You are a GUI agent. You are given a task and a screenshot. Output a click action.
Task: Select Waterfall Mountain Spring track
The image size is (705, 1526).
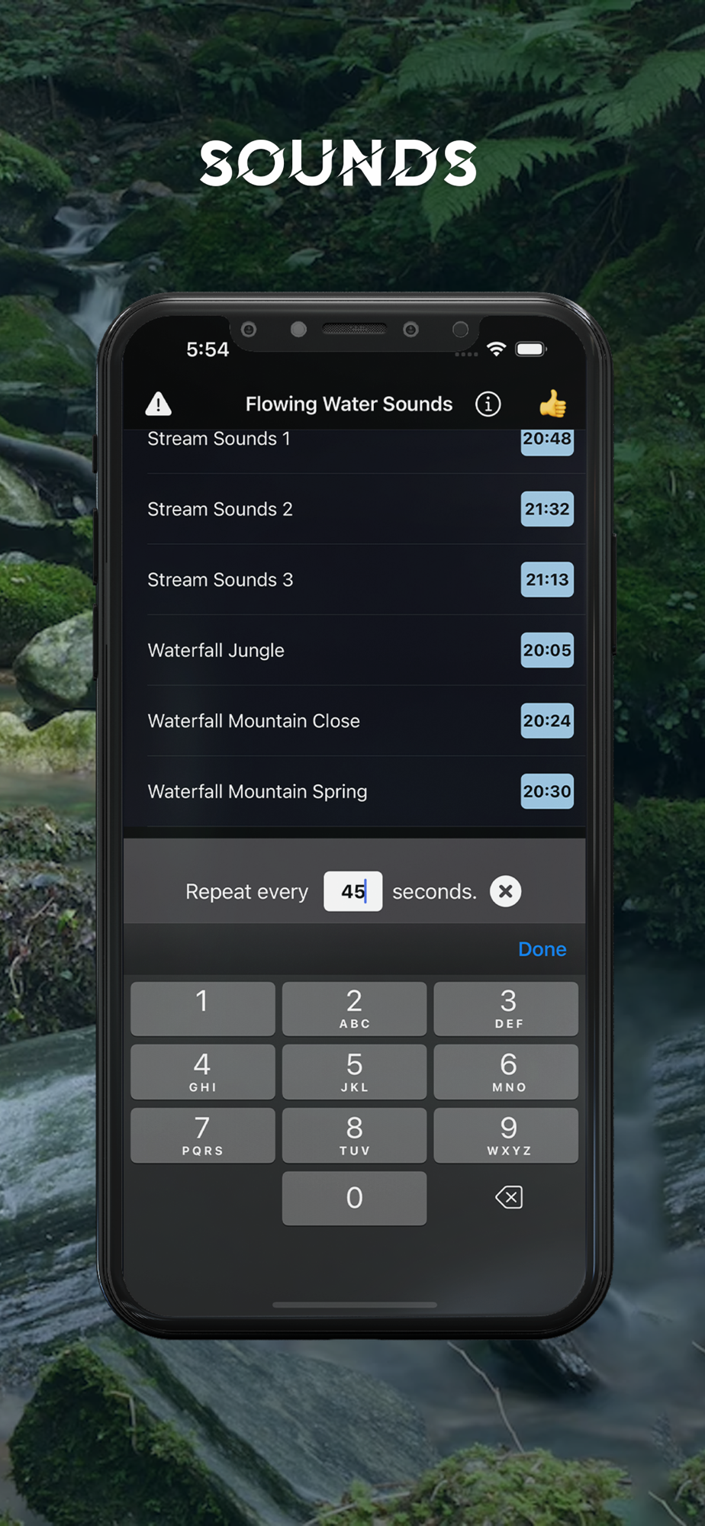pyautogui.click(x=355, y=791)
